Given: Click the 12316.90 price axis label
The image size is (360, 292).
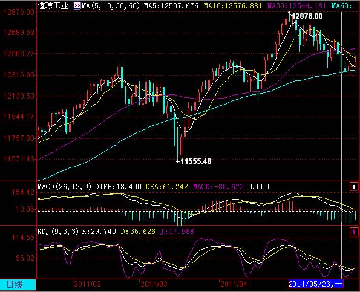Looking at the screenshot, I should point(19,74).
